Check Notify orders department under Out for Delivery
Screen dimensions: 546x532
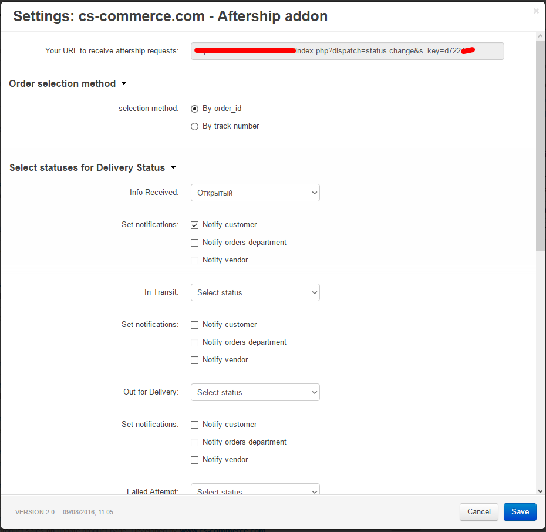pyautogui.click(x=195, y=442)
